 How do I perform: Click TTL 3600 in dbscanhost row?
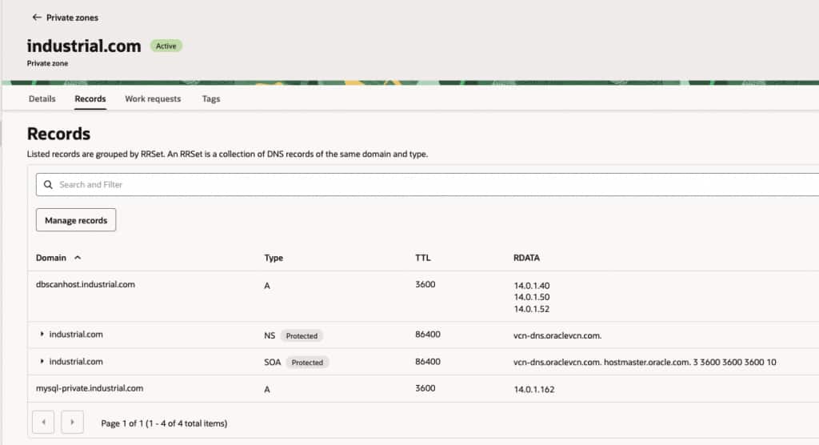pyautogui.click(x=425, y=284)
